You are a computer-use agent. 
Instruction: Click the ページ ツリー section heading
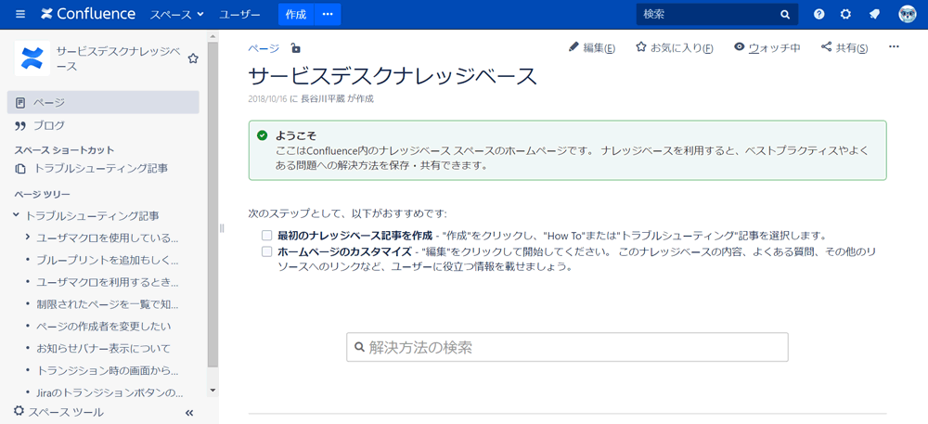[43, 194]
